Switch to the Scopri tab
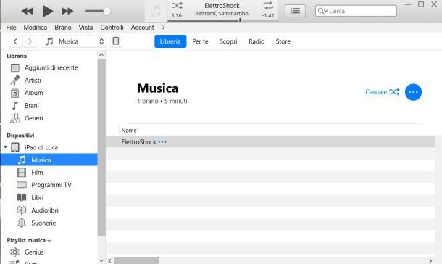 click(x=228, y=41)
